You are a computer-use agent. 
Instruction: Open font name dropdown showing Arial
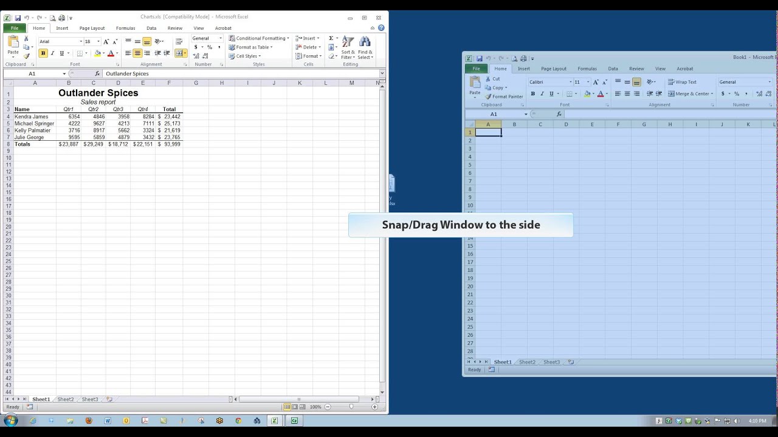(x=81, y=42)
